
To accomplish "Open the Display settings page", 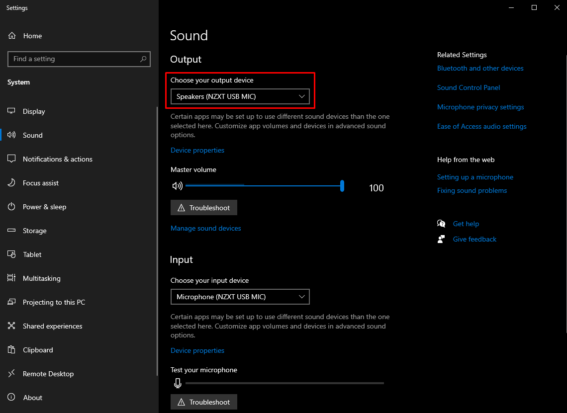I will [x=79, y=111].
